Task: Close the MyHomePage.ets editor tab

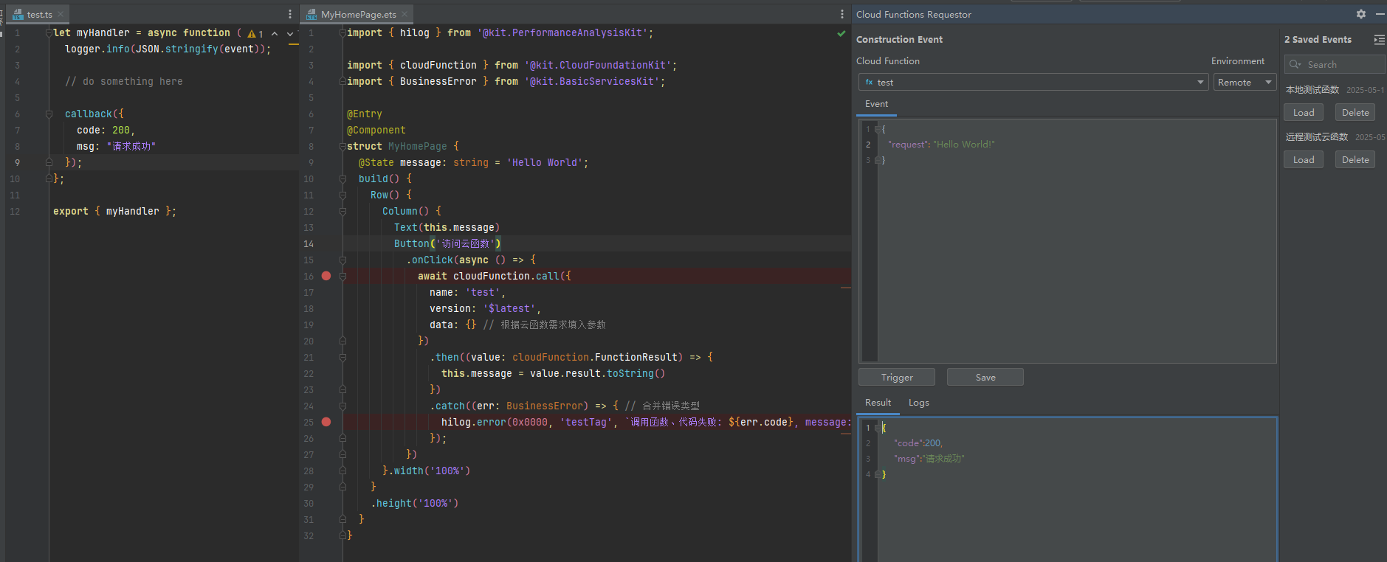Action: 405,15
